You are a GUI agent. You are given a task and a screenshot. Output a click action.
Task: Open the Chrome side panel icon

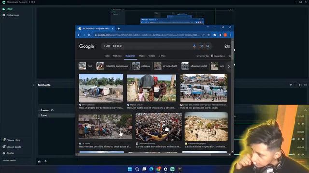[220, 35]
